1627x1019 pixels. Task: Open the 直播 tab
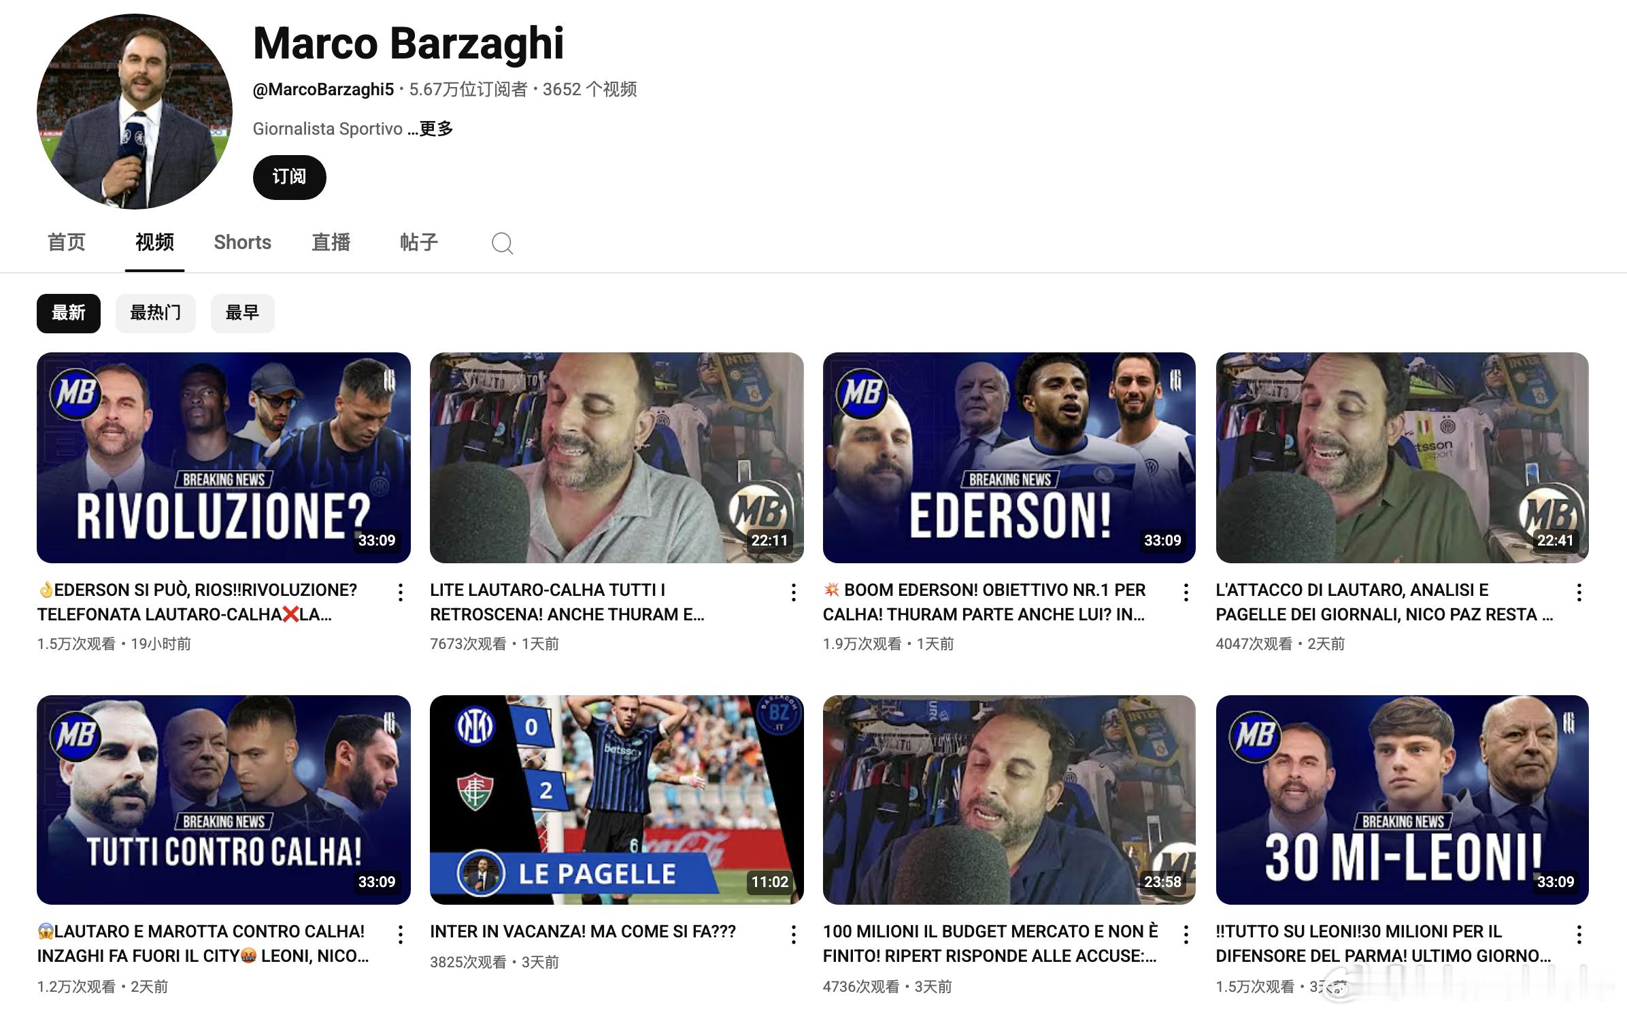click(x=331, y=242)
